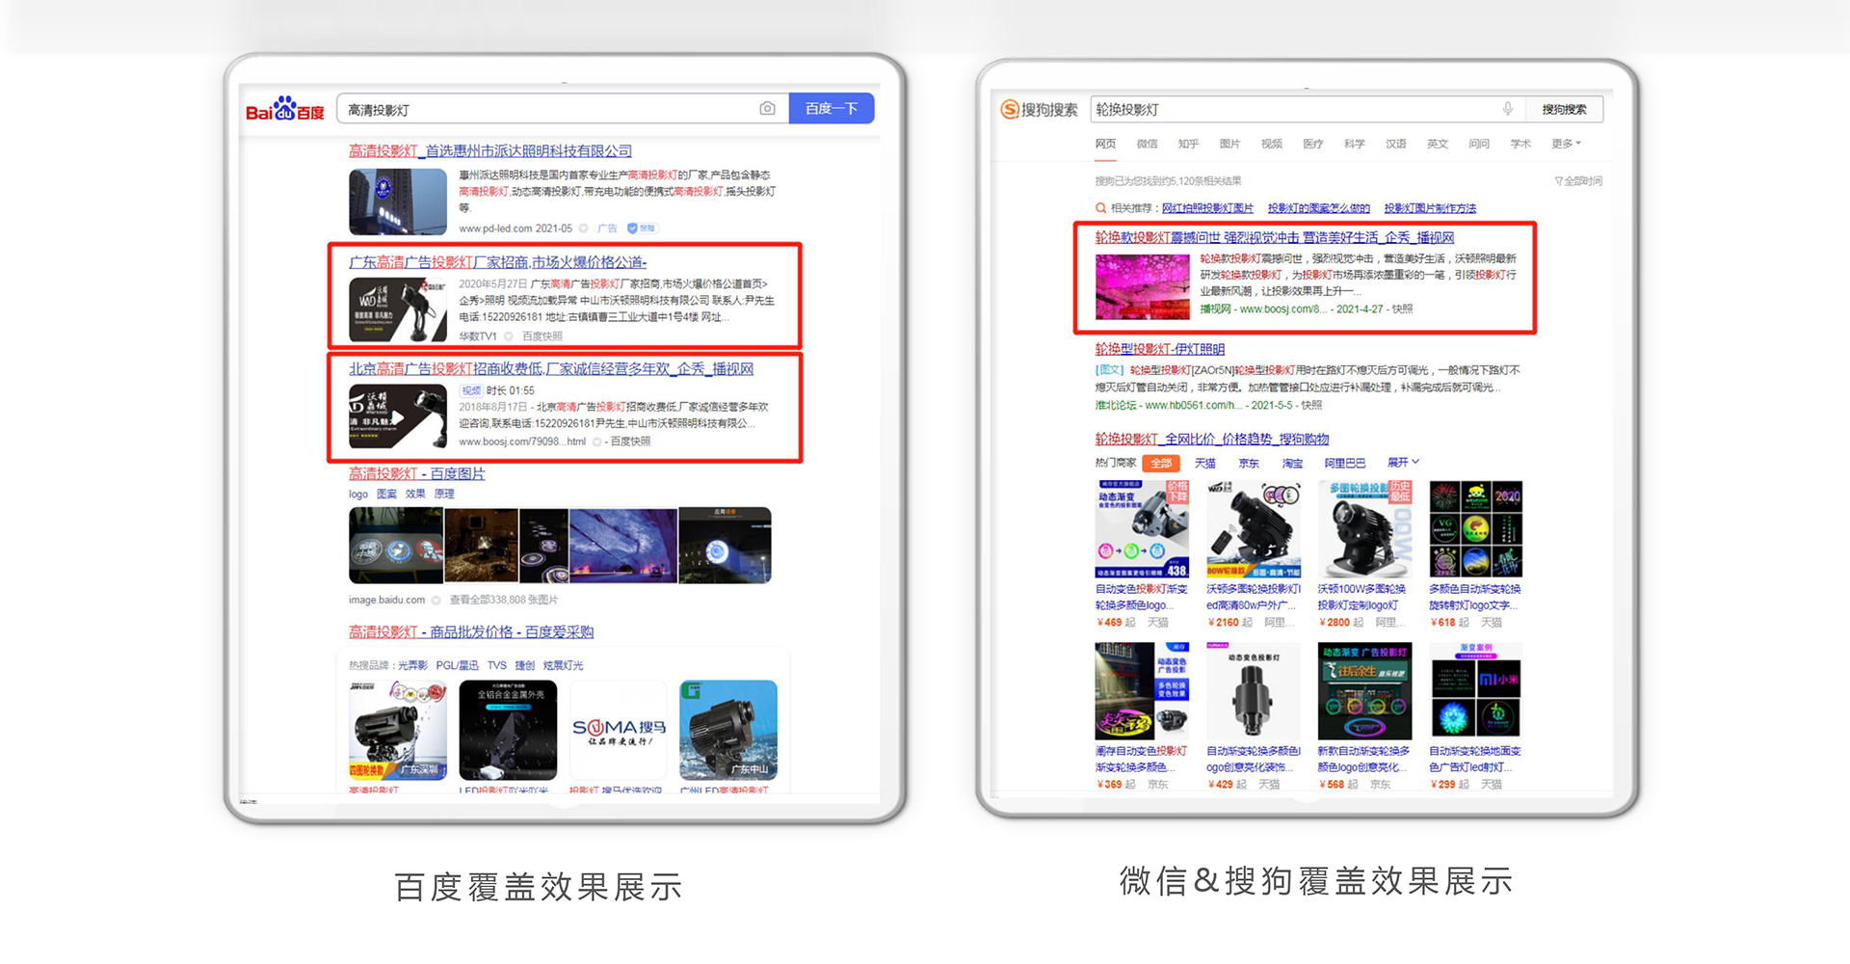Play the video thumbnail with 01:55 duration
Screen dimensions: 1850x964
[x=397, y=416]
